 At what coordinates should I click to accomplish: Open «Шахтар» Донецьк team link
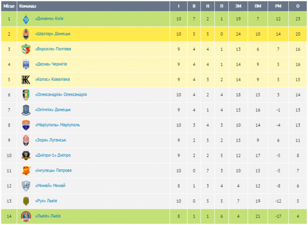pos(53,34)
